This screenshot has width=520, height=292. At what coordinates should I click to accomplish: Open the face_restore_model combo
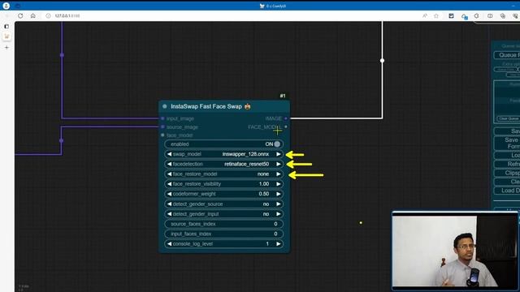coord(224,174)
